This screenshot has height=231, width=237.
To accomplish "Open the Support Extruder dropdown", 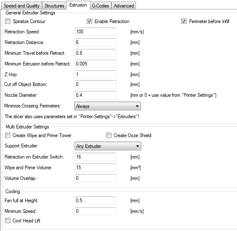I will click(x=108, y=146).
